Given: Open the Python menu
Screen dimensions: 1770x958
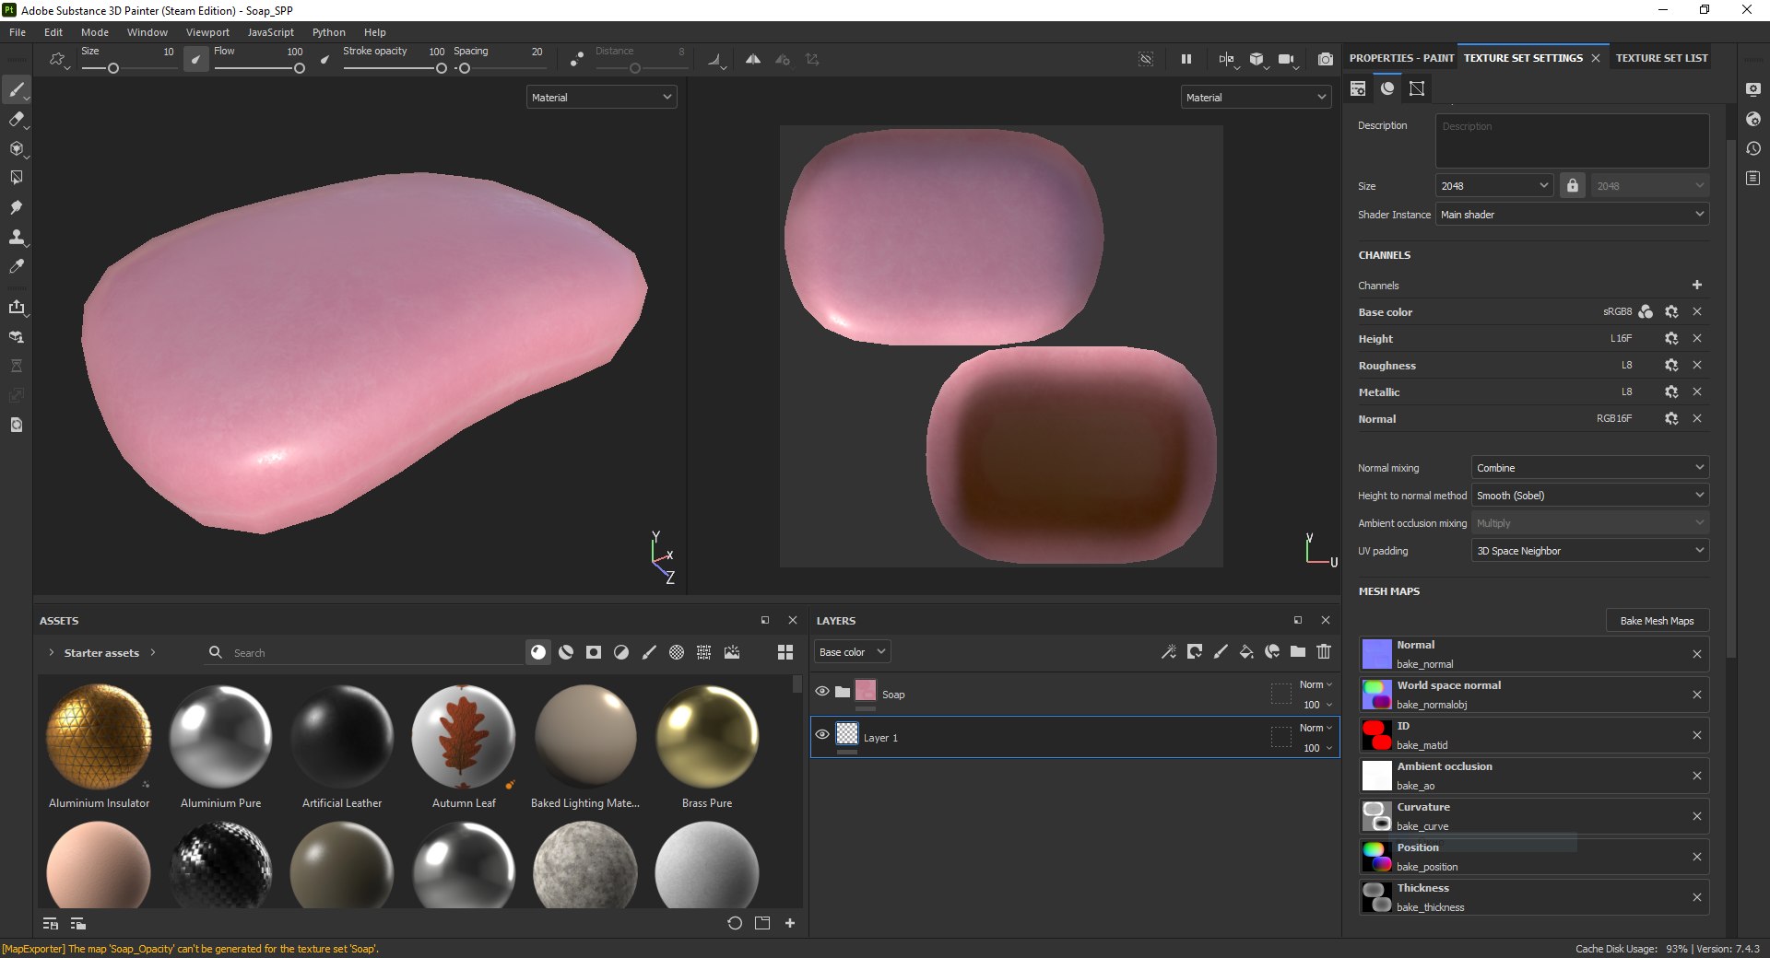Looking at the screenshot, I should 328,32.
